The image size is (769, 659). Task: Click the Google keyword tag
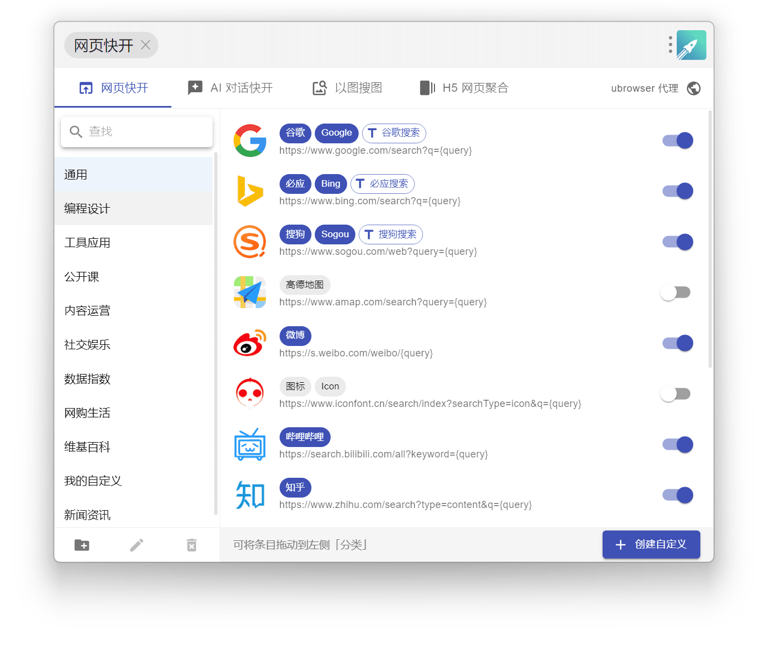[x=337, y=133]
